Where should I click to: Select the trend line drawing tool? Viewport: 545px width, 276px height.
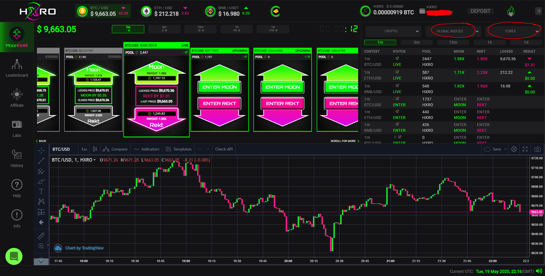pos(41,160)
